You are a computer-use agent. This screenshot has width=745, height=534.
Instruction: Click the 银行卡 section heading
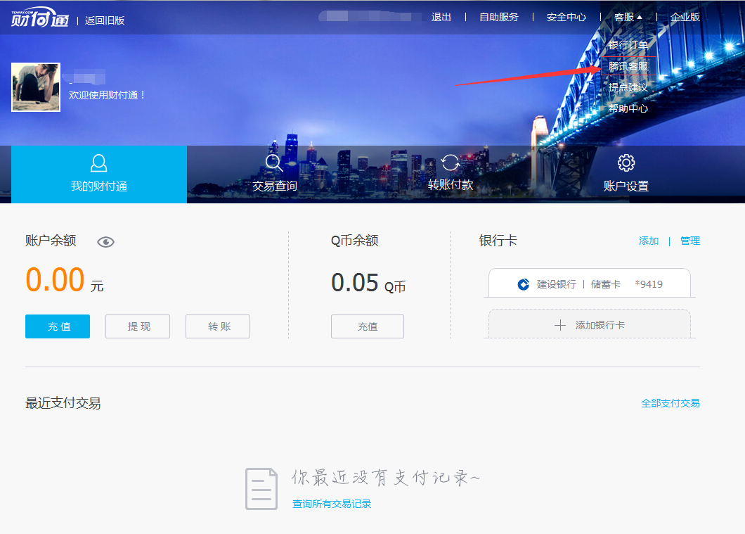(498, 241)
